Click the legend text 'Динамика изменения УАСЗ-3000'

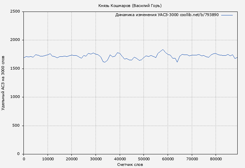click(147, 15)
